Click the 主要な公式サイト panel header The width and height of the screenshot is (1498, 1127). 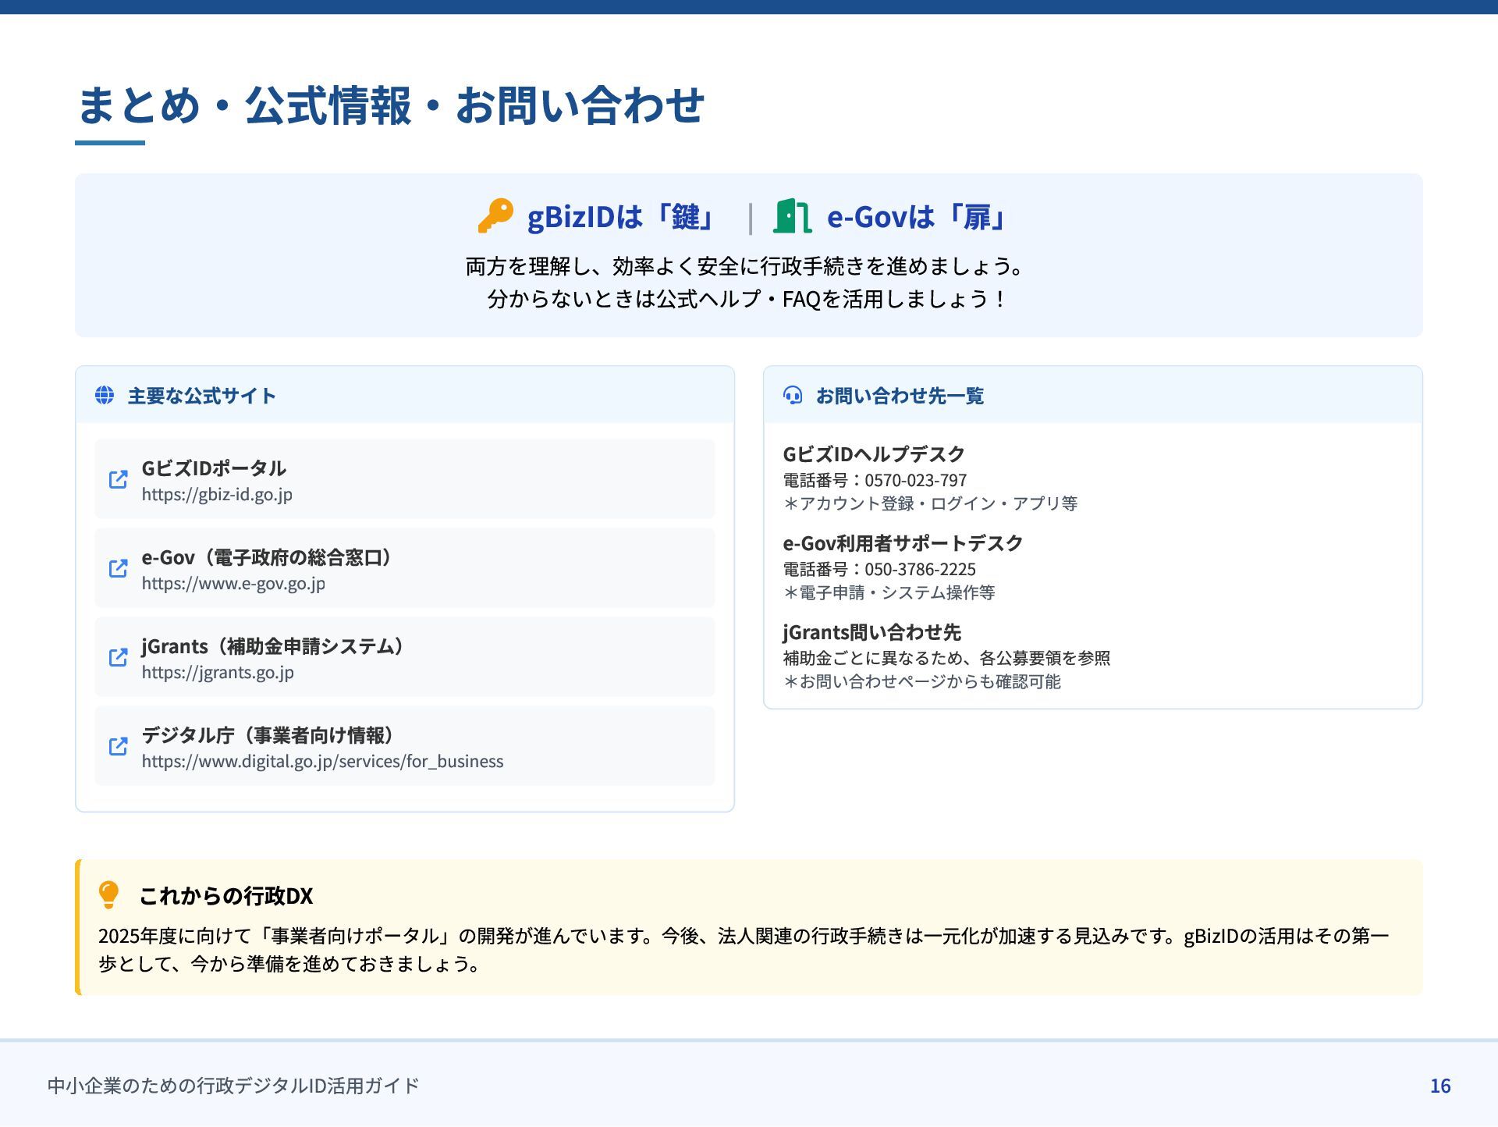pyautogui.click(x=405, y=395)
